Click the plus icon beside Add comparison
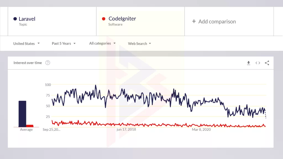This screenshot has width=283, height=159. [194, 21]
